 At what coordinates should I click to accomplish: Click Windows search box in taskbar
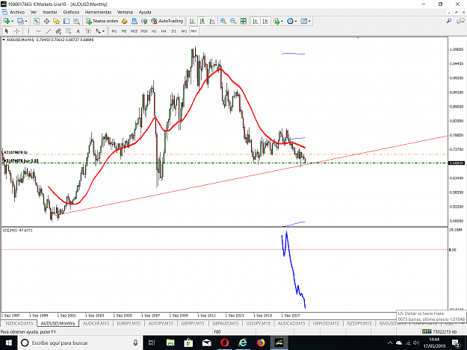(81, 343)
